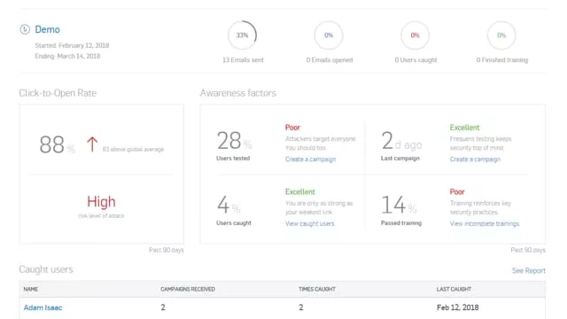Click Create a campaign under Users tested
This screenshot has width=567, height=319.
coord(310,159)
